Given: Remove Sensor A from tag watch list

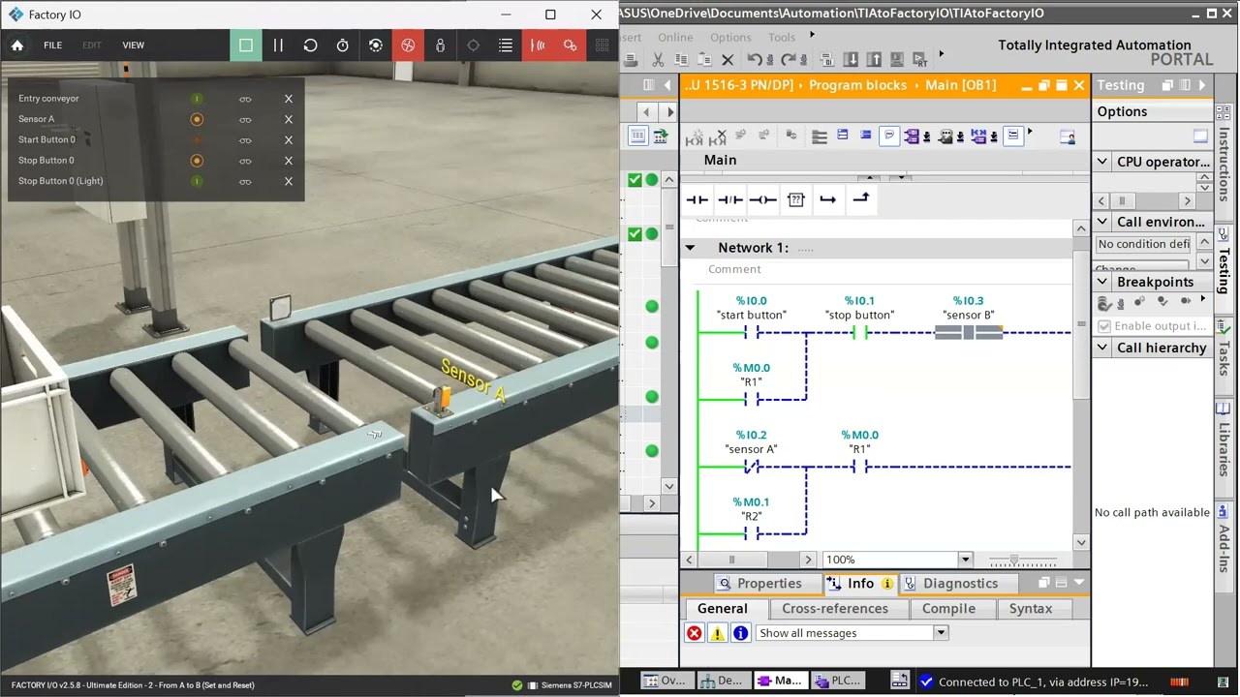Looking at the screenshot, I should coord(288,119).
